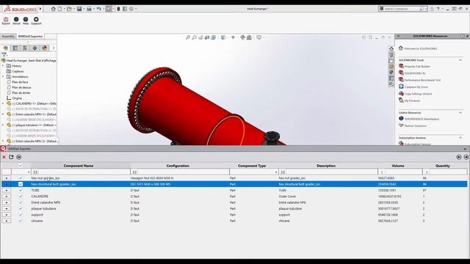The image size is (470, 264).
Task: Expand the CALANDRE row in the component table
Action: tap(7, 197)
